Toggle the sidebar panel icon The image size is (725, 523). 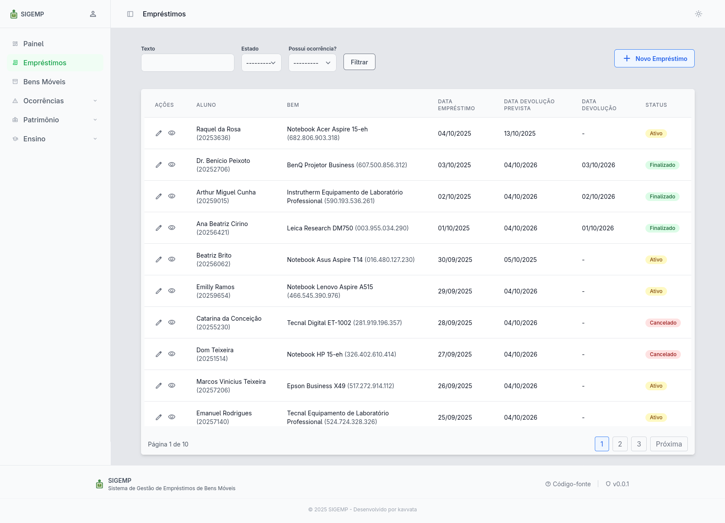coord(130,14)
